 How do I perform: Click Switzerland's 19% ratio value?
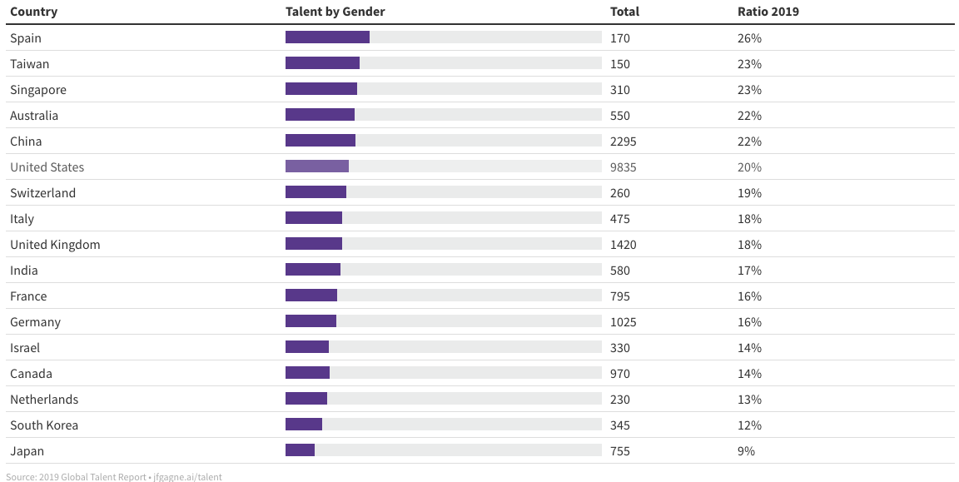pyautogui.click(x=749, y=193)
